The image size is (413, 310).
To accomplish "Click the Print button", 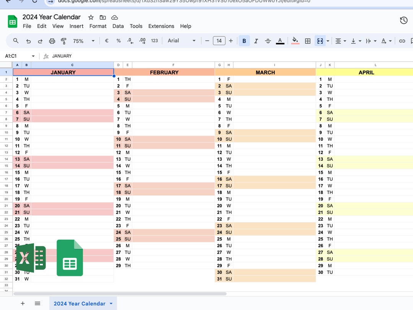I will 52,41.
